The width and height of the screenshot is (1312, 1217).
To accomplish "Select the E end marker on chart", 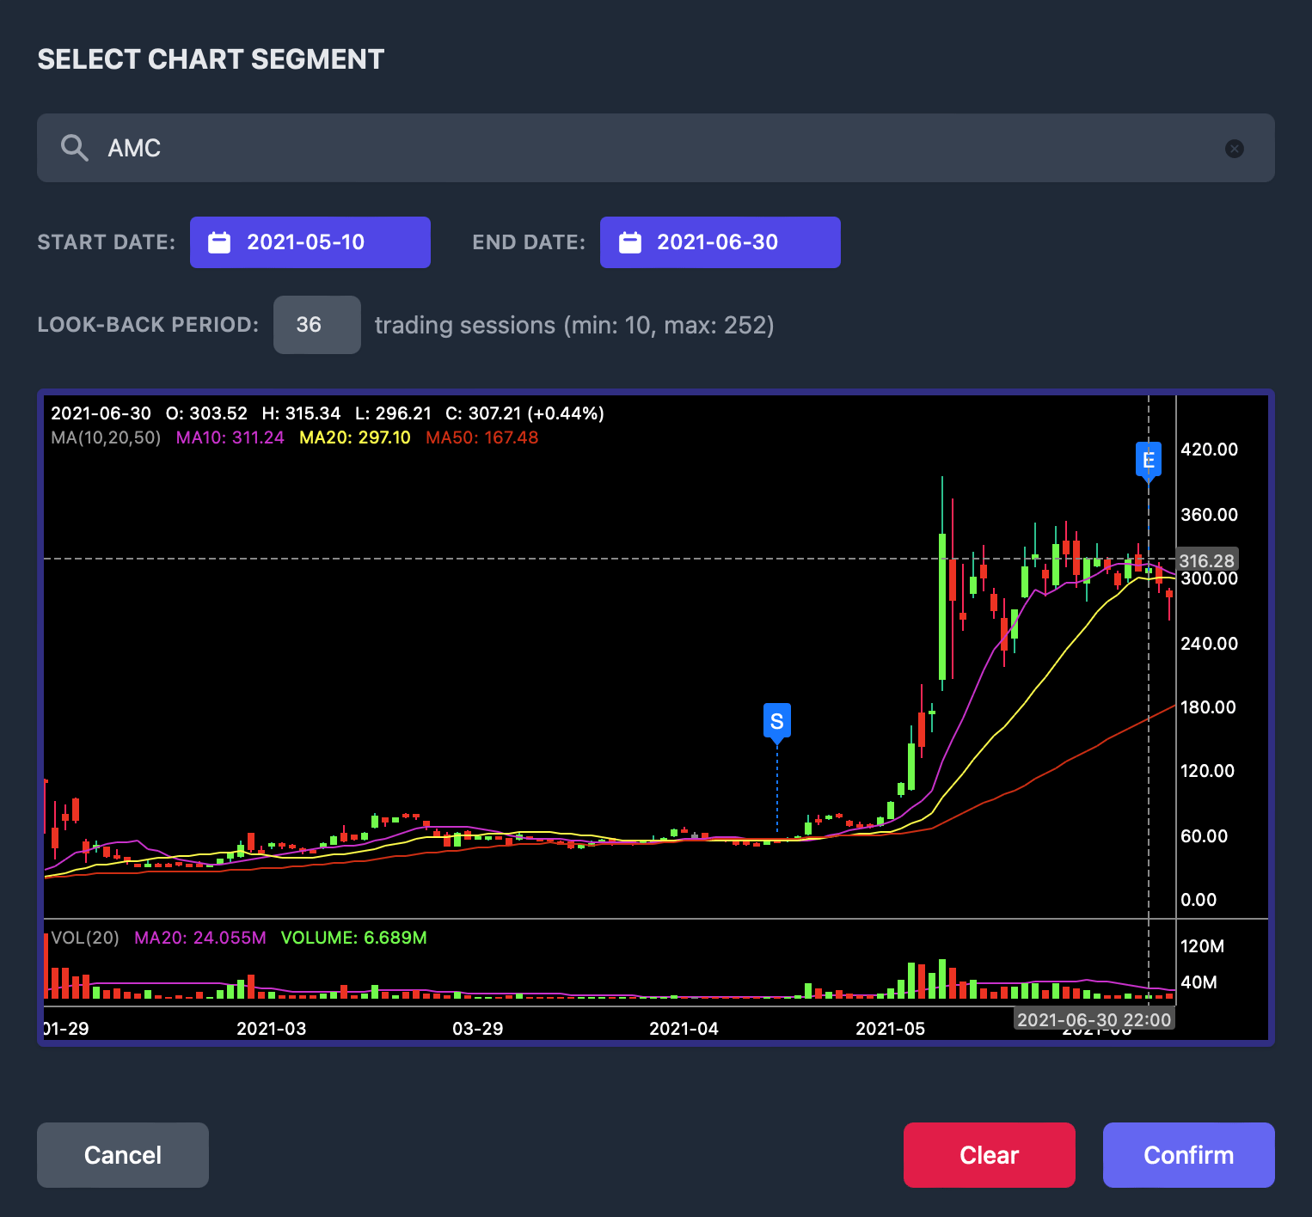I will [1149, 462].
